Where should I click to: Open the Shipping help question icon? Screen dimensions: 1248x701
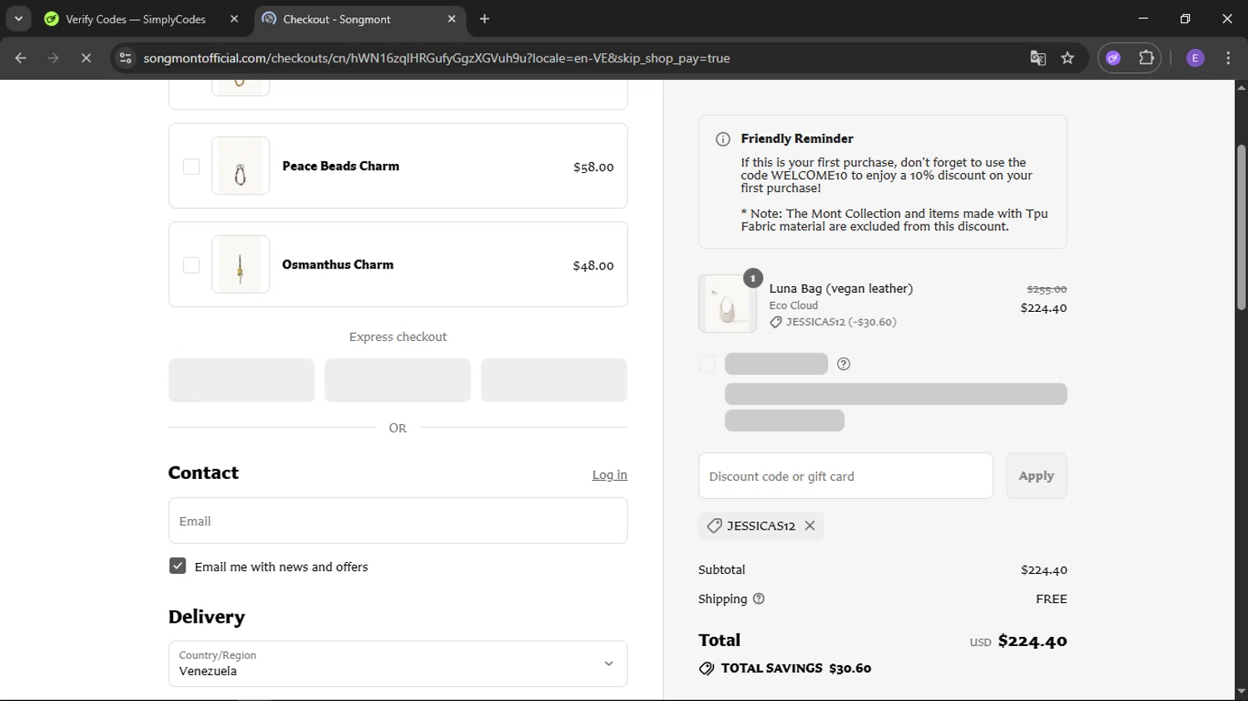tap(759, 599)
